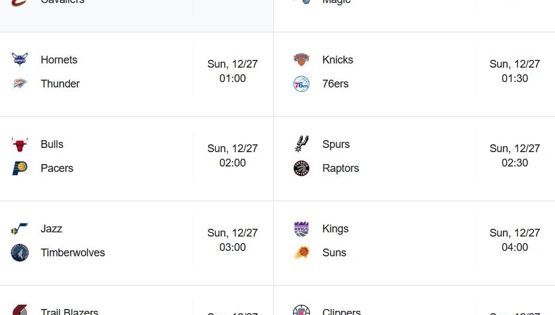
Task: Click the Spurs team logo
Action: click(x=301, y=144)
